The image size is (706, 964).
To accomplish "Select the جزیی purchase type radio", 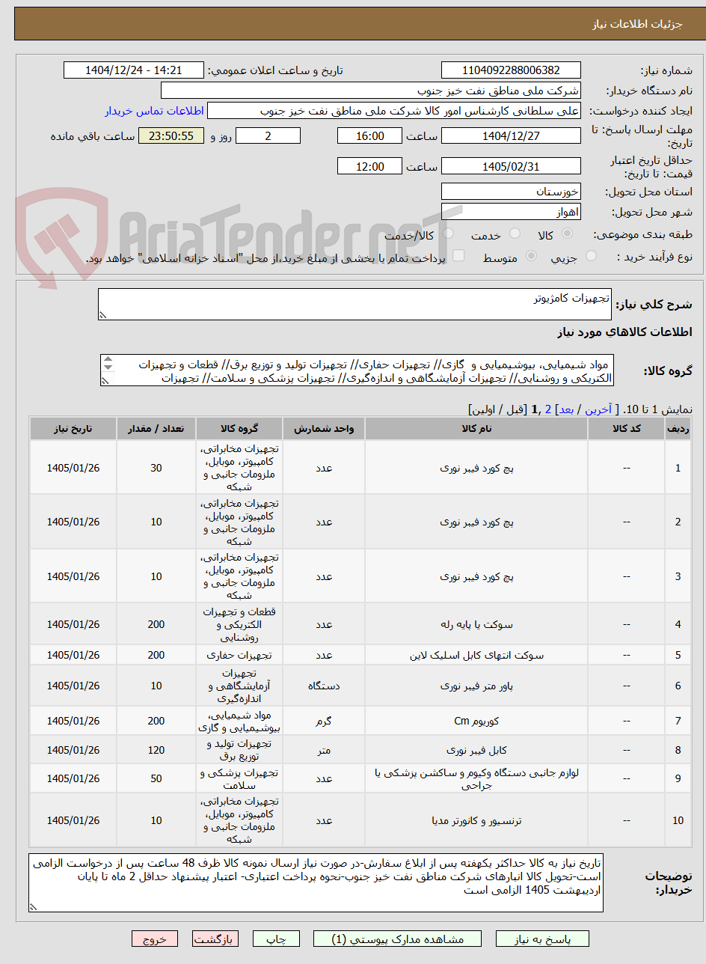I will (x=591, y=257).
